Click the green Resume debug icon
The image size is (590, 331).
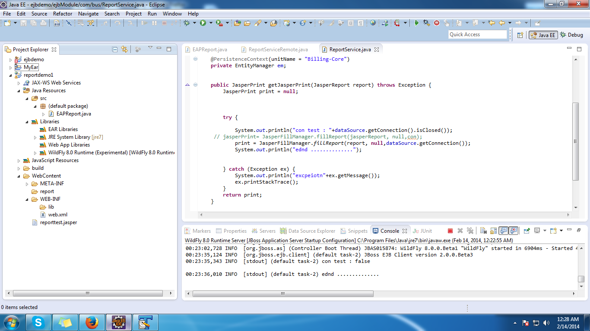click(x=416, y=23)
